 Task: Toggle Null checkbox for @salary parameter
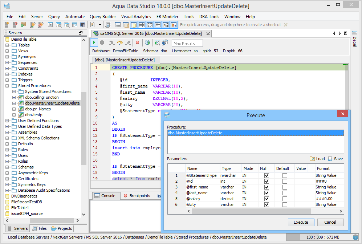coord(267,199)
